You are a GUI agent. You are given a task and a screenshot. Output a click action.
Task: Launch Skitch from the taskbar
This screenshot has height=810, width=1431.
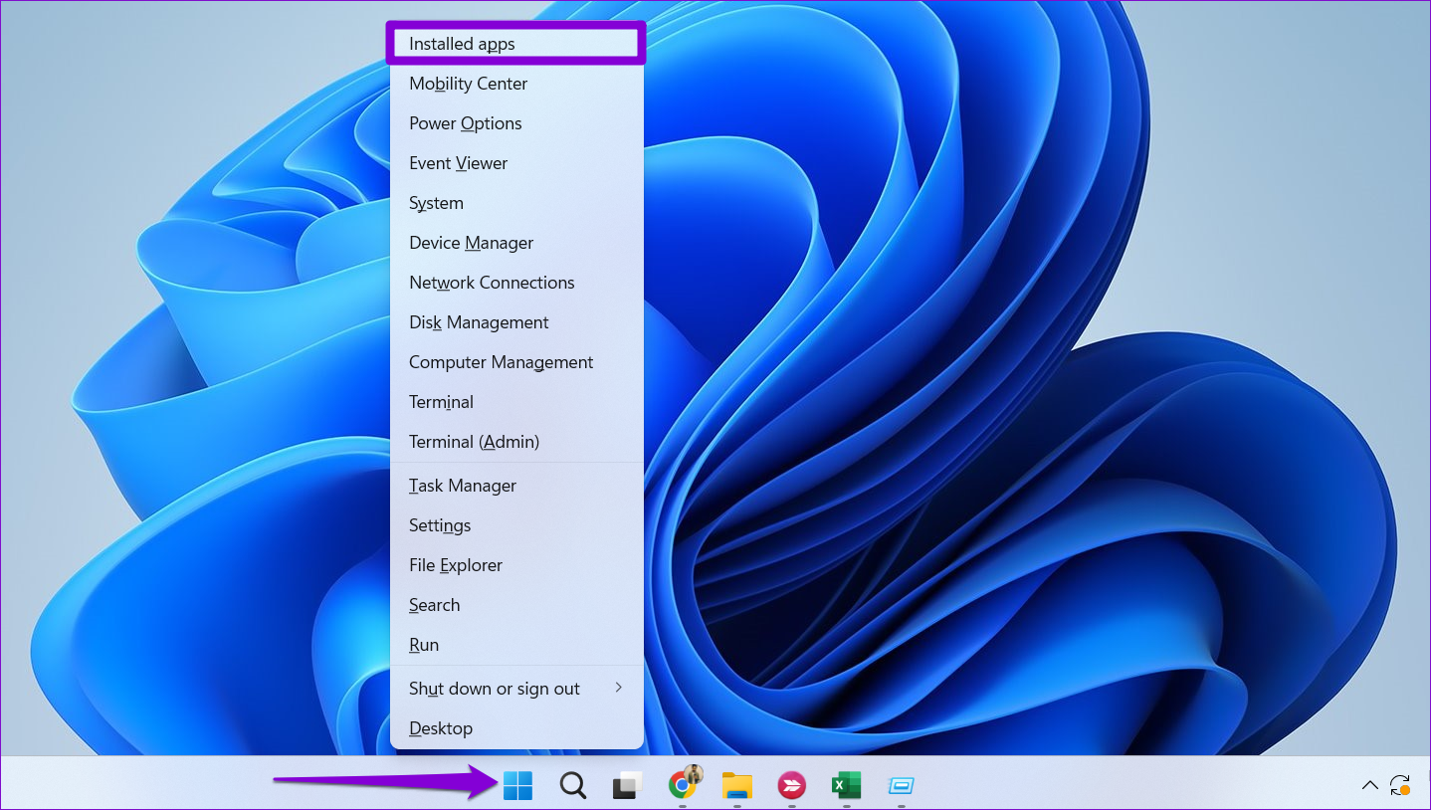pyautogui.click(x=791, y=785)
